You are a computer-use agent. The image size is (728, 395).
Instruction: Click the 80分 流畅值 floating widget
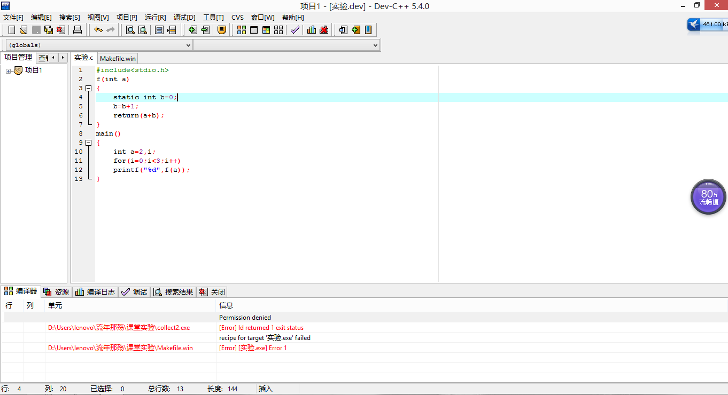tap(708, 197)
